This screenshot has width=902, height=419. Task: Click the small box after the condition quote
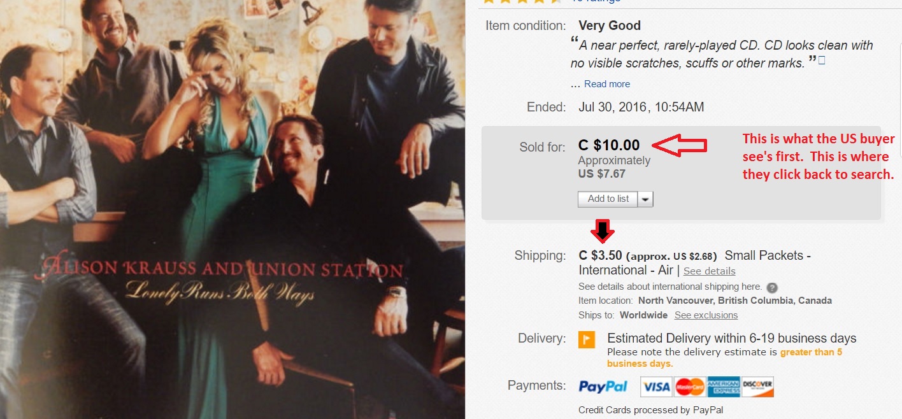point(822,60)
